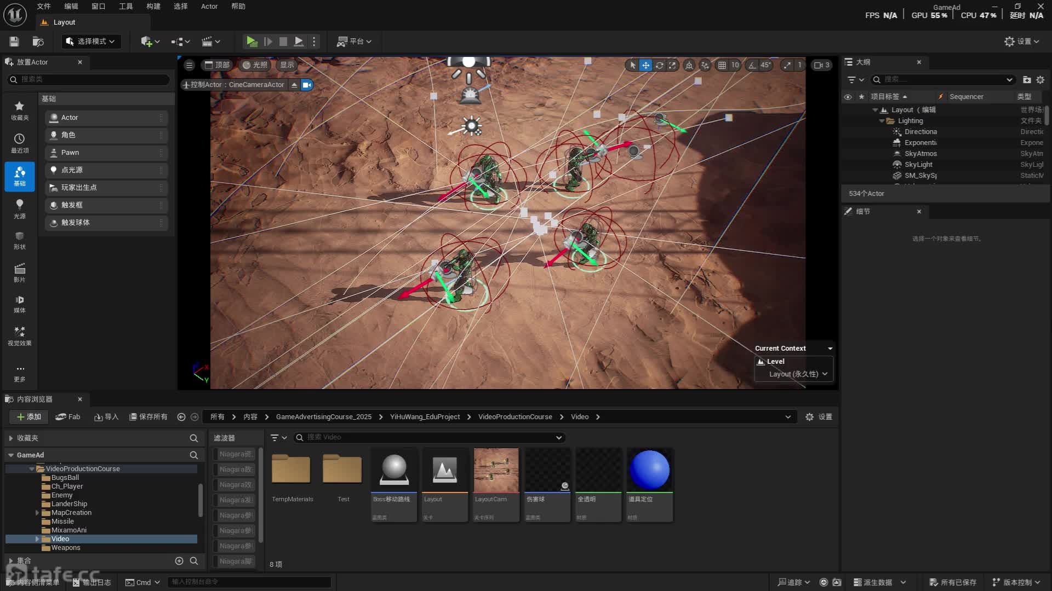The image size is (1052, 591).
Task: Open the Selection Mode dropdown
Action: tap(90, 41)
